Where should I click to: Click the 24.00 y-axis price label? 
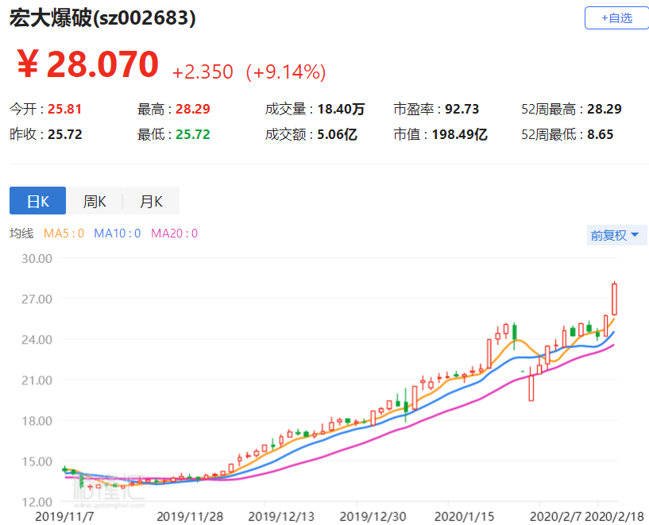(x=37, y=340)
